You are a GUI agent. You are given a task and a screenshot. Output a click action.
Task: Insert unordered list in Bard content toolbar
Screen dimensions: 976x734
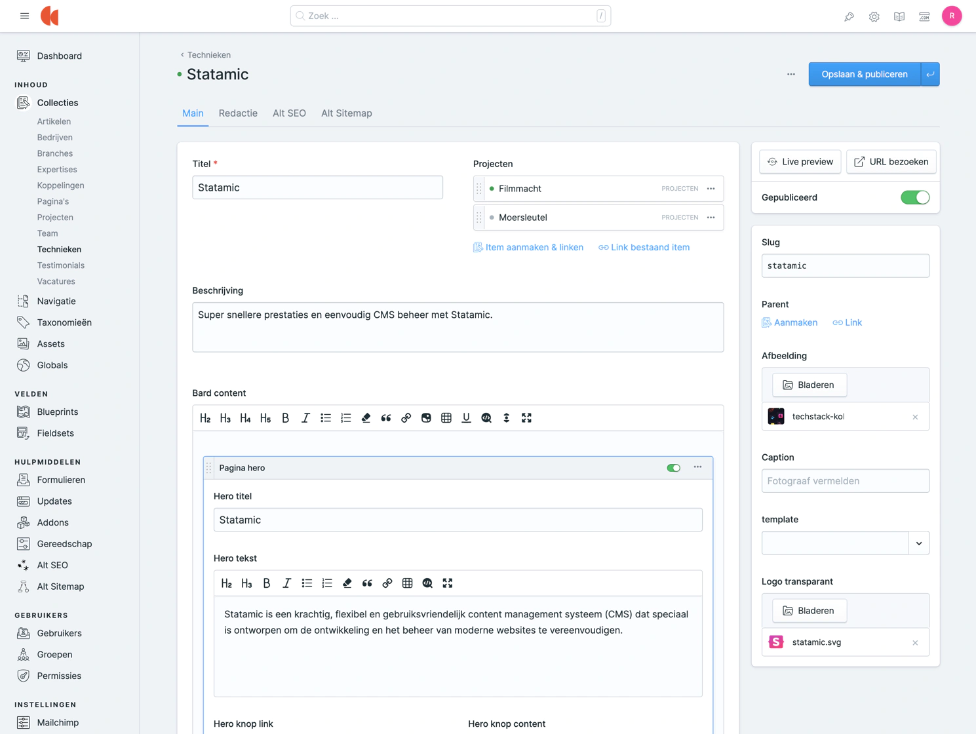(326, 418)
